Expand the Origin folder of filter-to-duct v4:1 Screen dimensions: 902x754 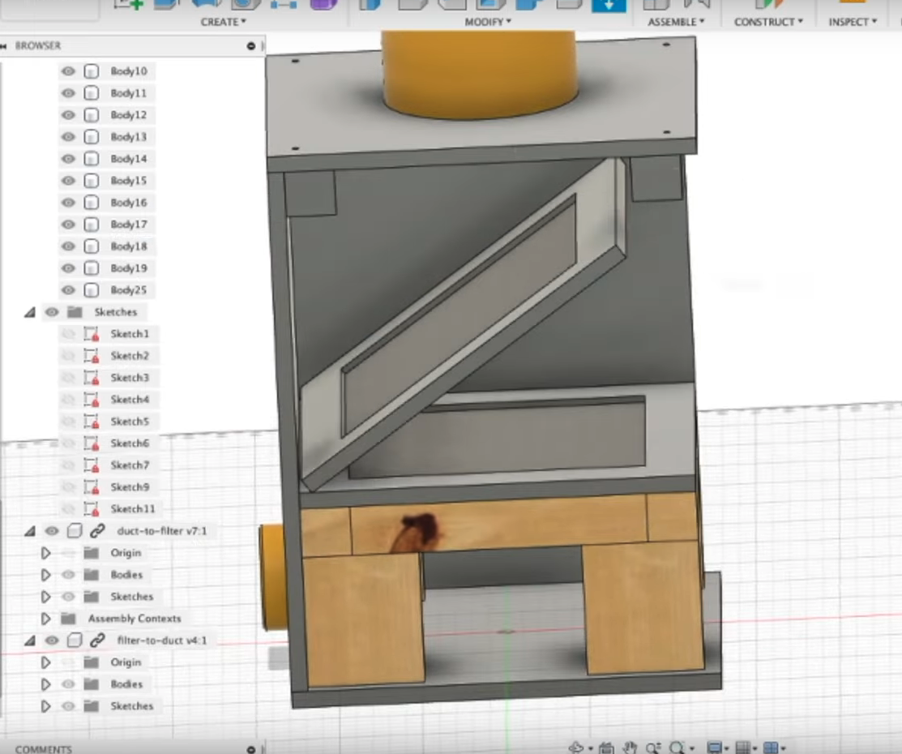pos(45,662)
